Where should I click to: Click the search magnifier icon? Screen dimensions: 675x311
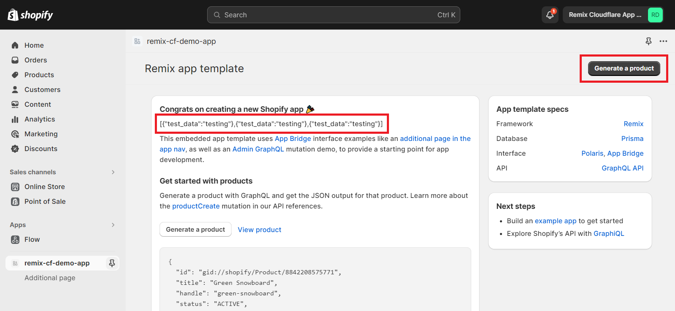pos(217,15)
